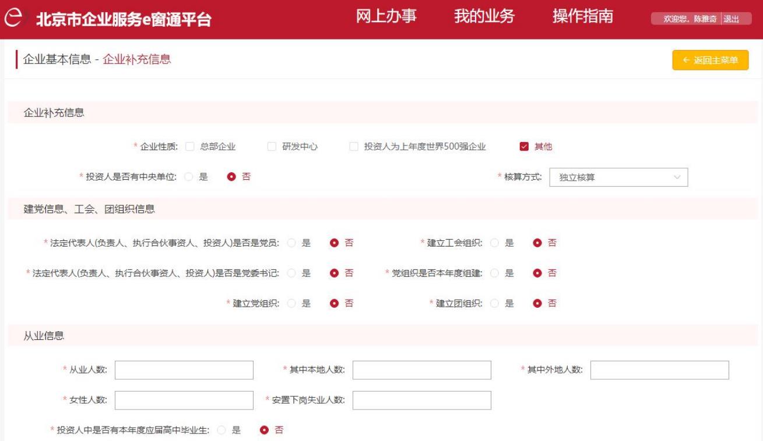Tick 投资人为上年度世界500强企业 checkbox
The image size is (763, 441).
[x=354, y=147]
